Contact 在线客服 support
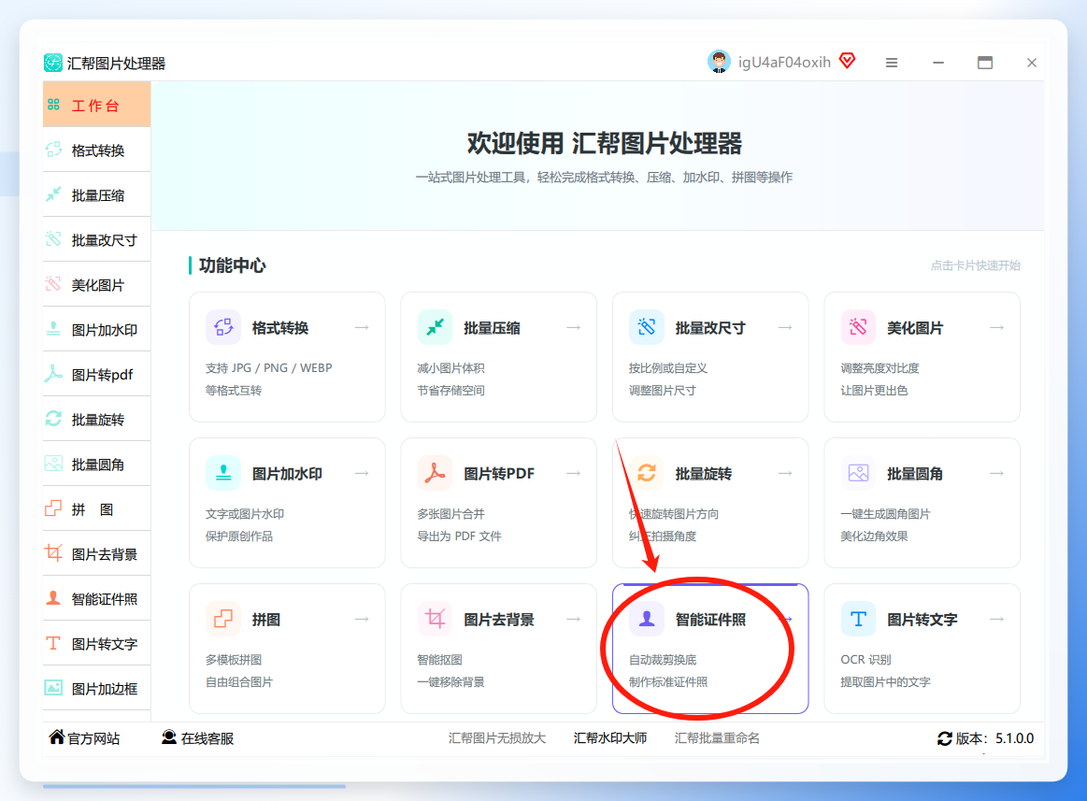Screen dimensions: 1087x801 pos(197,738)
